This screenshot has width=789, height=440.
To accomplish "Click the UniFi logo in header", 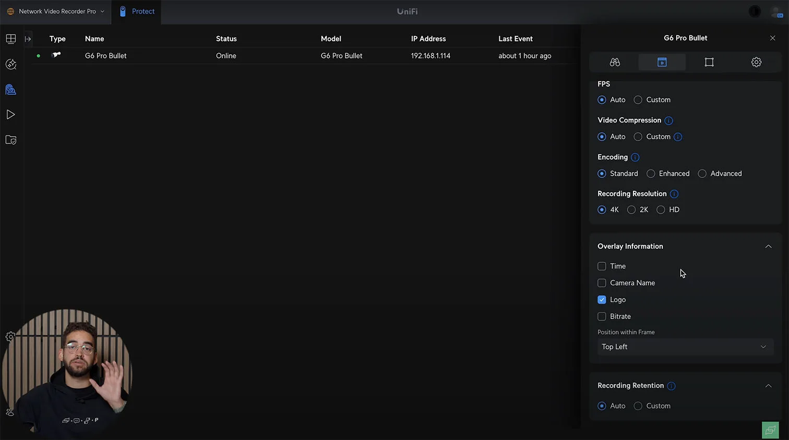I will point(407,11).
